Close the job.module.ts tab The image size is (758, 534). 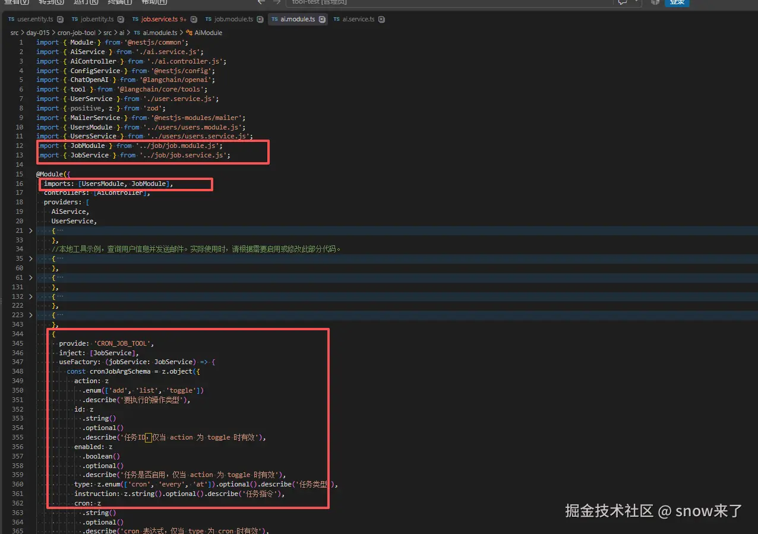(260, 20)
